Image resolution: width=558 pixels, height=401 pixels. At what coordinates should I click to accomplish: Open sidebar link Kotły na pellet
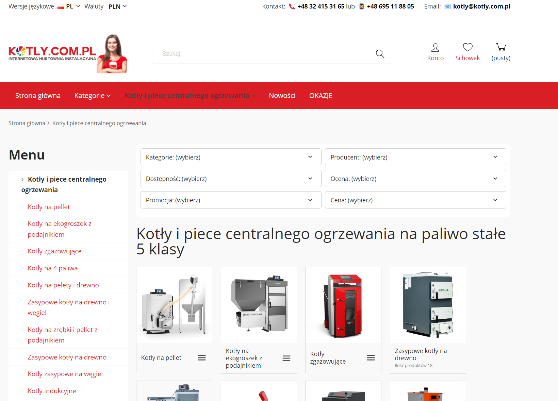pos(49,207)
